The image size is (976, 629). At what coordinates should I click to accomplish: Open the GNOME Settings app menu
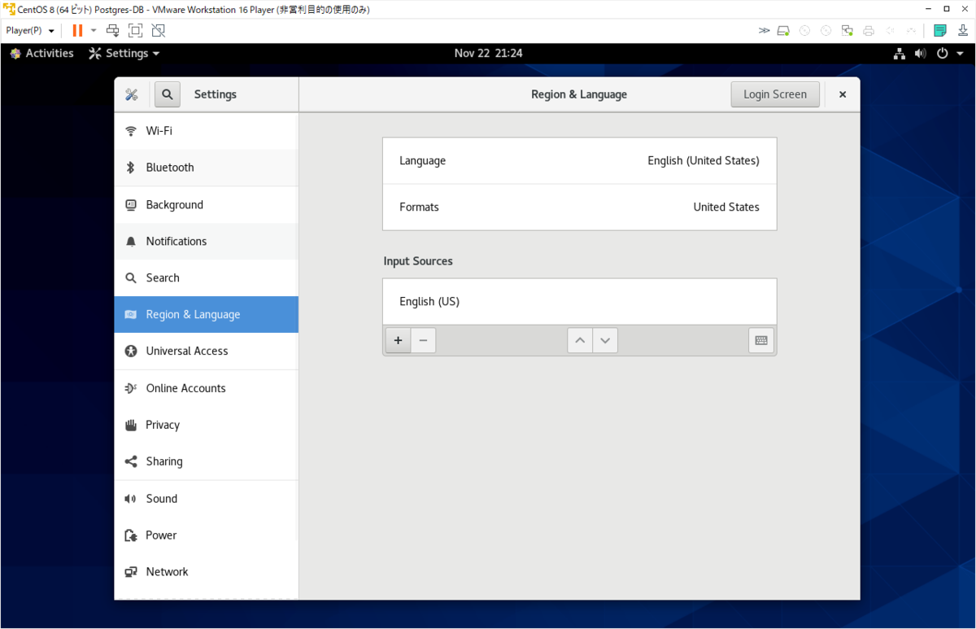click(x=124, y=54)
